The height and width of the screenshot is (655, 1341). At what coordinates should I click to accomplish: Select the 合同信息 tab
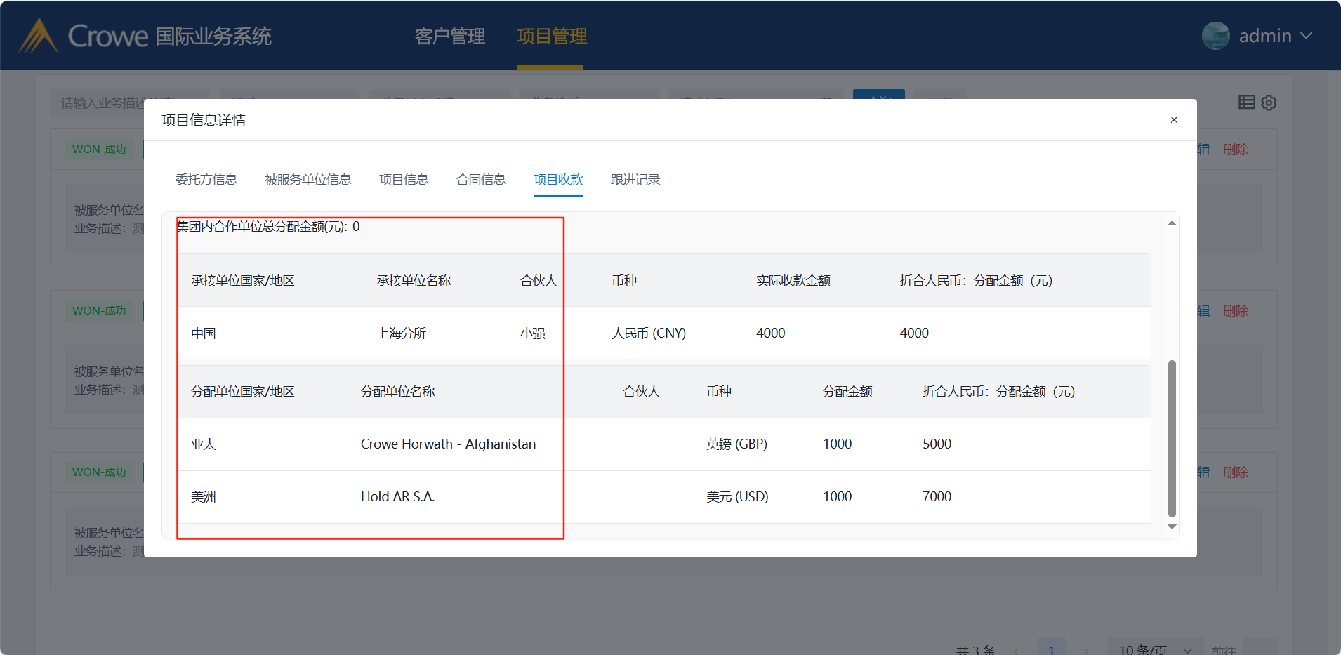[x=481, y=180]
